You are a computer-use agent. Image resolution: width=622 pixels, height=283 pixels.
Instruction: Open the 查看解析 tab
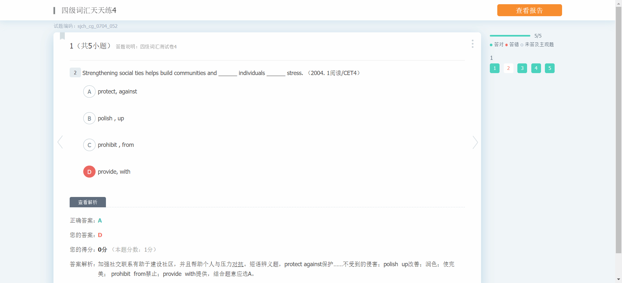click(x=88, y=202)
